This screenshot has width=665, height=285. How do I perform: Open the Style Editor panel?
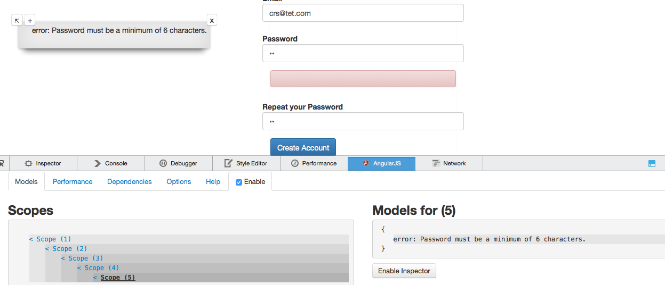click(246, 163)
